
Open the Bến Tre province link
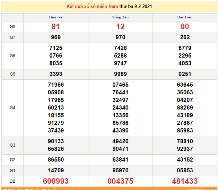coord(55,17)
